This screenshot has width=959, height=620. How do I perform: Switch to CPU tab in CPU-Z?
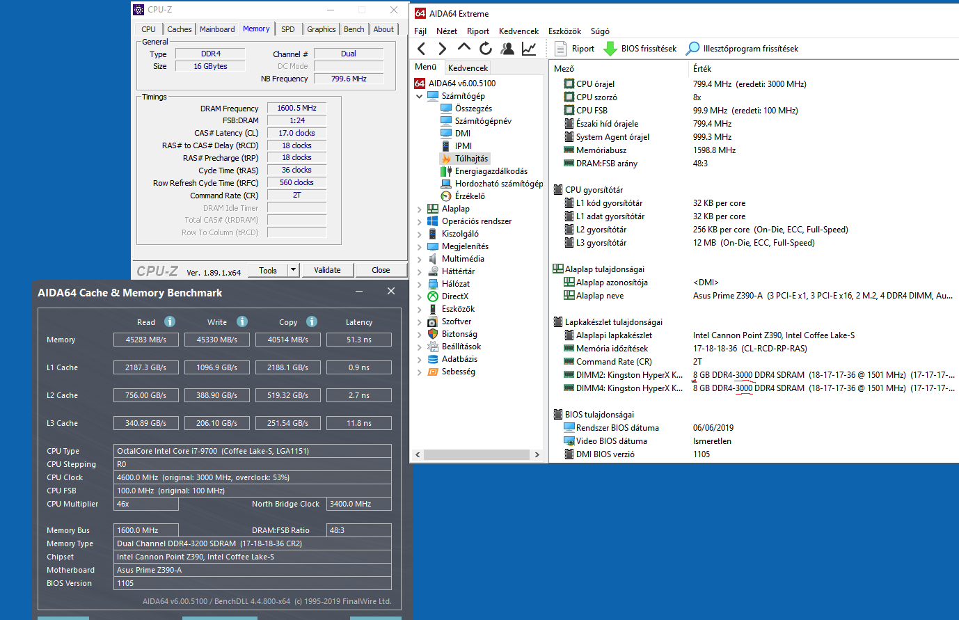tap(149, 29)
